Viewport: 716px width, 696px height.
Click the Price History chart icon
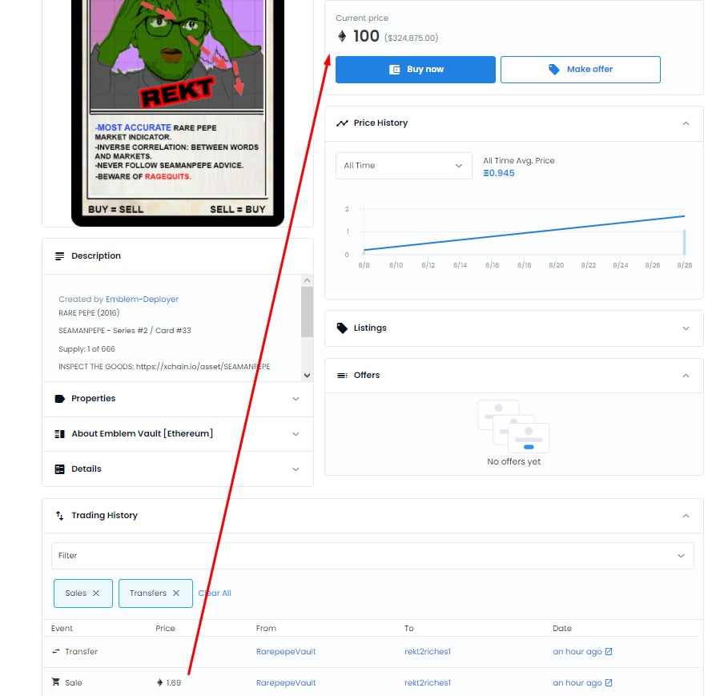click(x=342, y=123)
